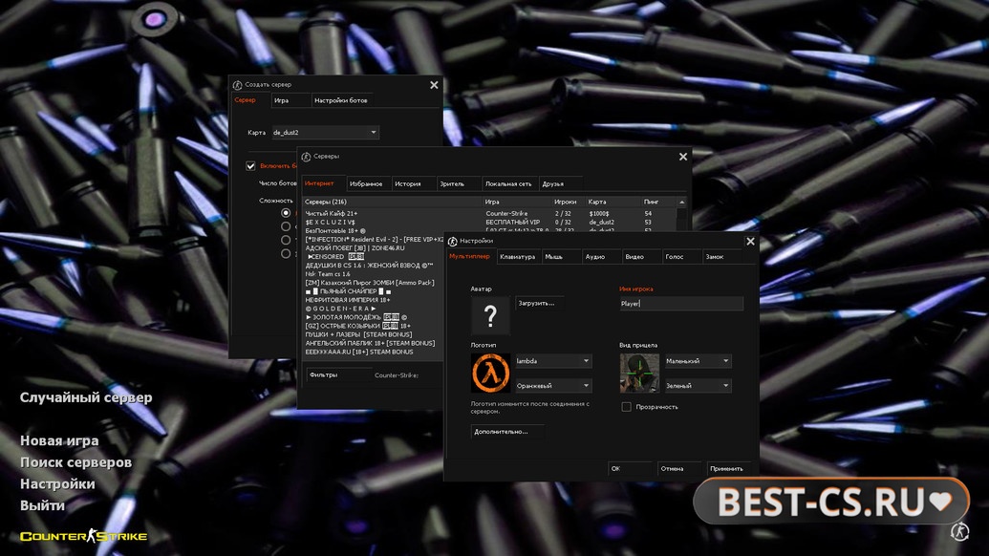
Task: Close the Серверы window
Action: (683, 157)
